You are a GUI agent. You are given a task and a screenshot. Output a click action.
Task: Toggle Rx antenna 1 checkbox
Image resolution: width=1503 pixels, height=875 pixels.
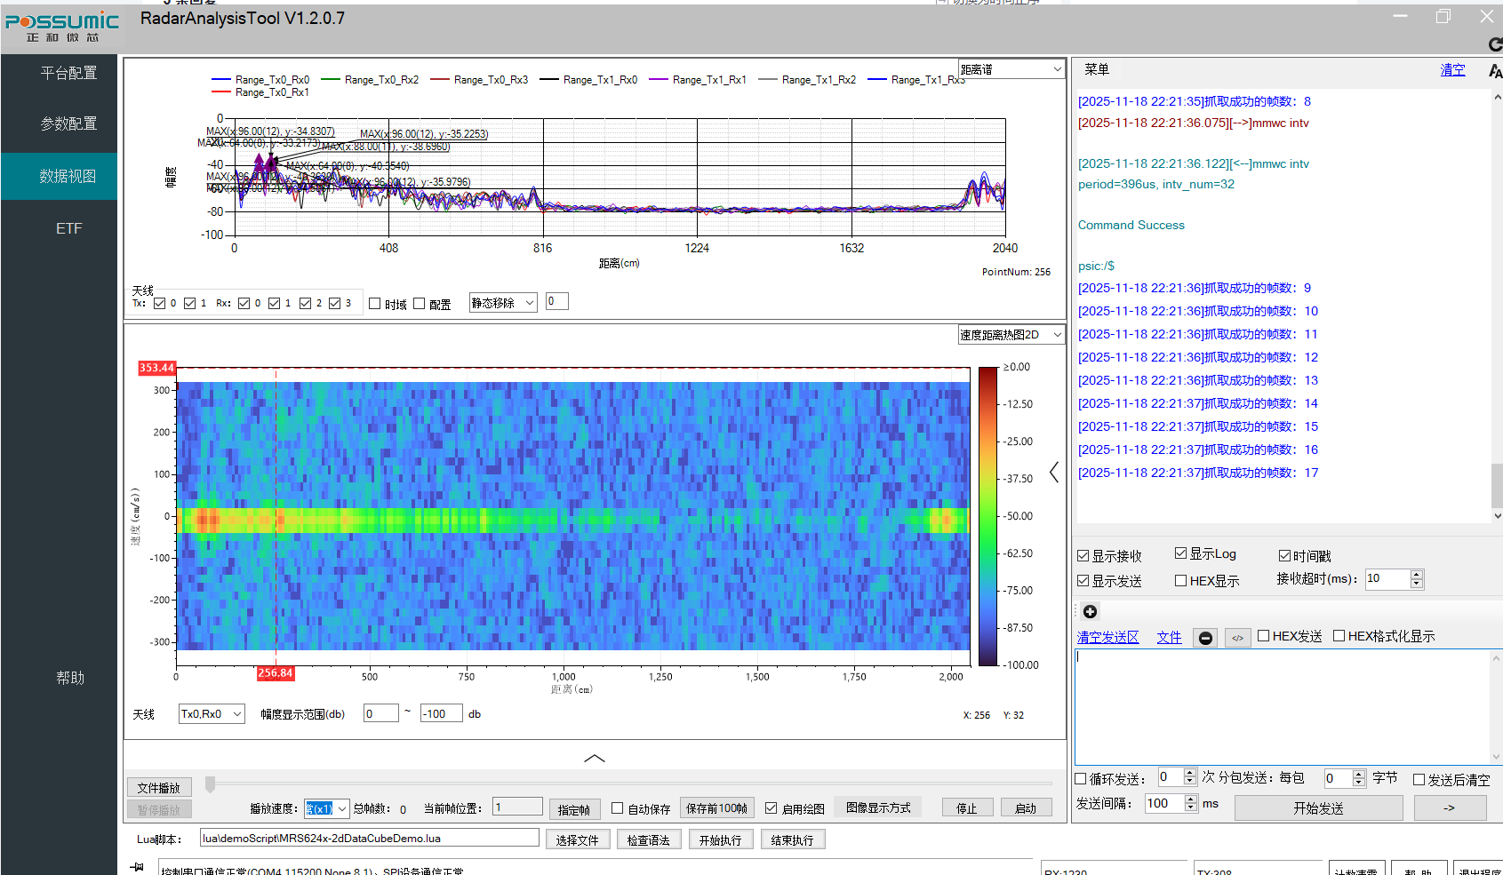pos(274,303)
